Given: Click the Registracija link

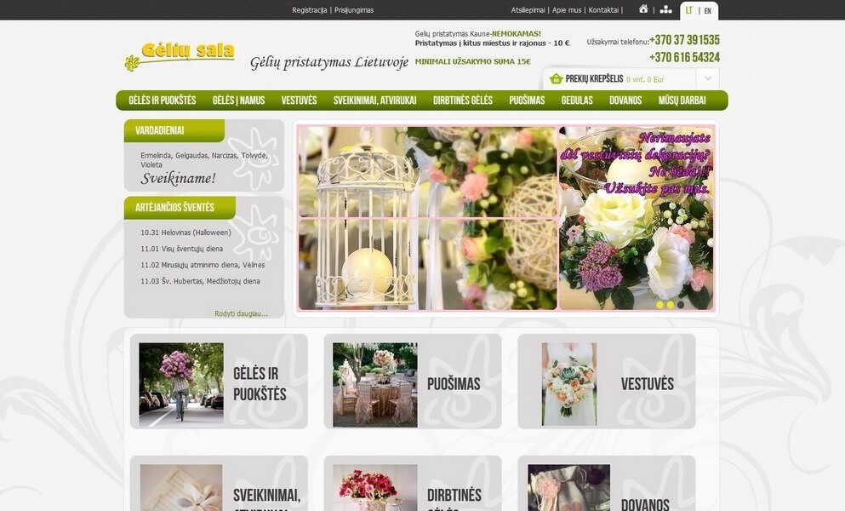Looking at the screenshot, I should (x=310, y=10).
